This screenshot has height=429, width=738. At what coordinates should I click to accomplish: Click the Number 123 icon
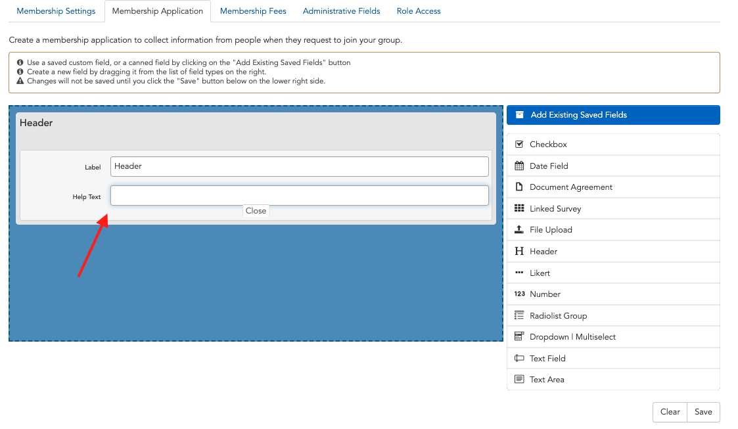(x=519, y=294)
